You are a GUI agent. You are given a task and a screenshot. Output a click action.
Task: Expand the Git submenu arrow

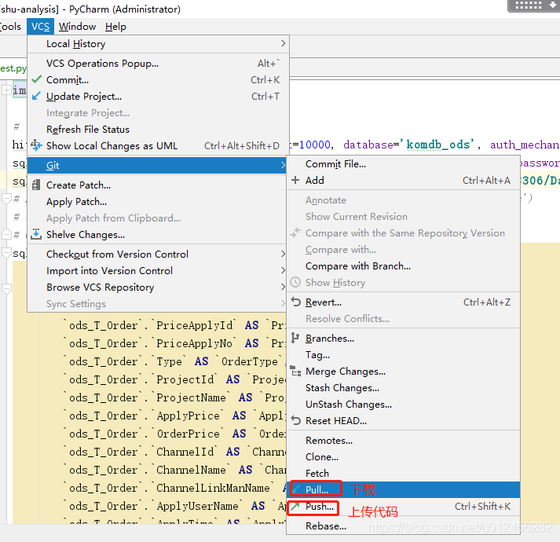point(283,165)
